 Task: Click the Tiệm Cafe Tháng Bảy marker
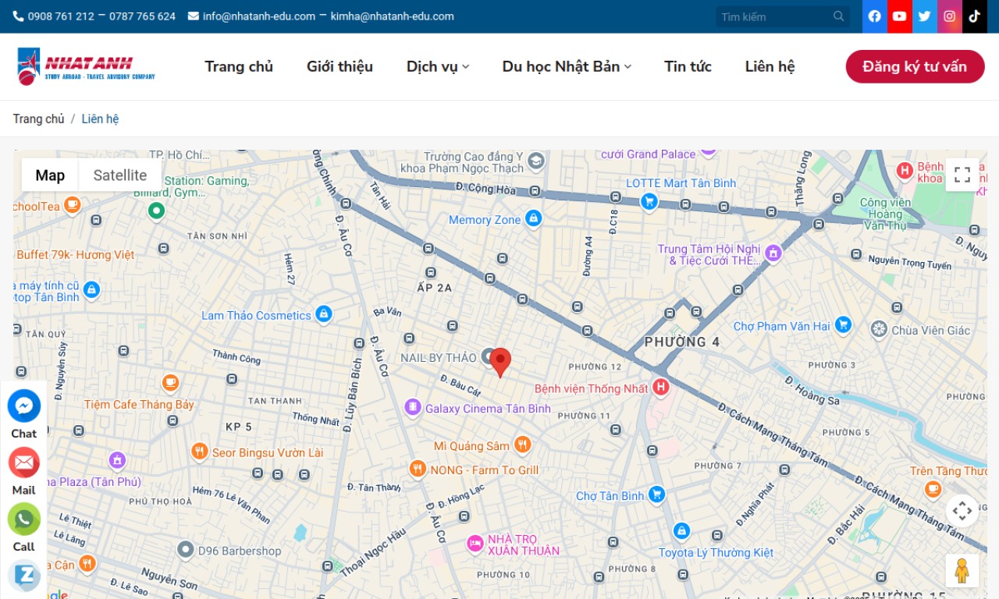[170, 383]
